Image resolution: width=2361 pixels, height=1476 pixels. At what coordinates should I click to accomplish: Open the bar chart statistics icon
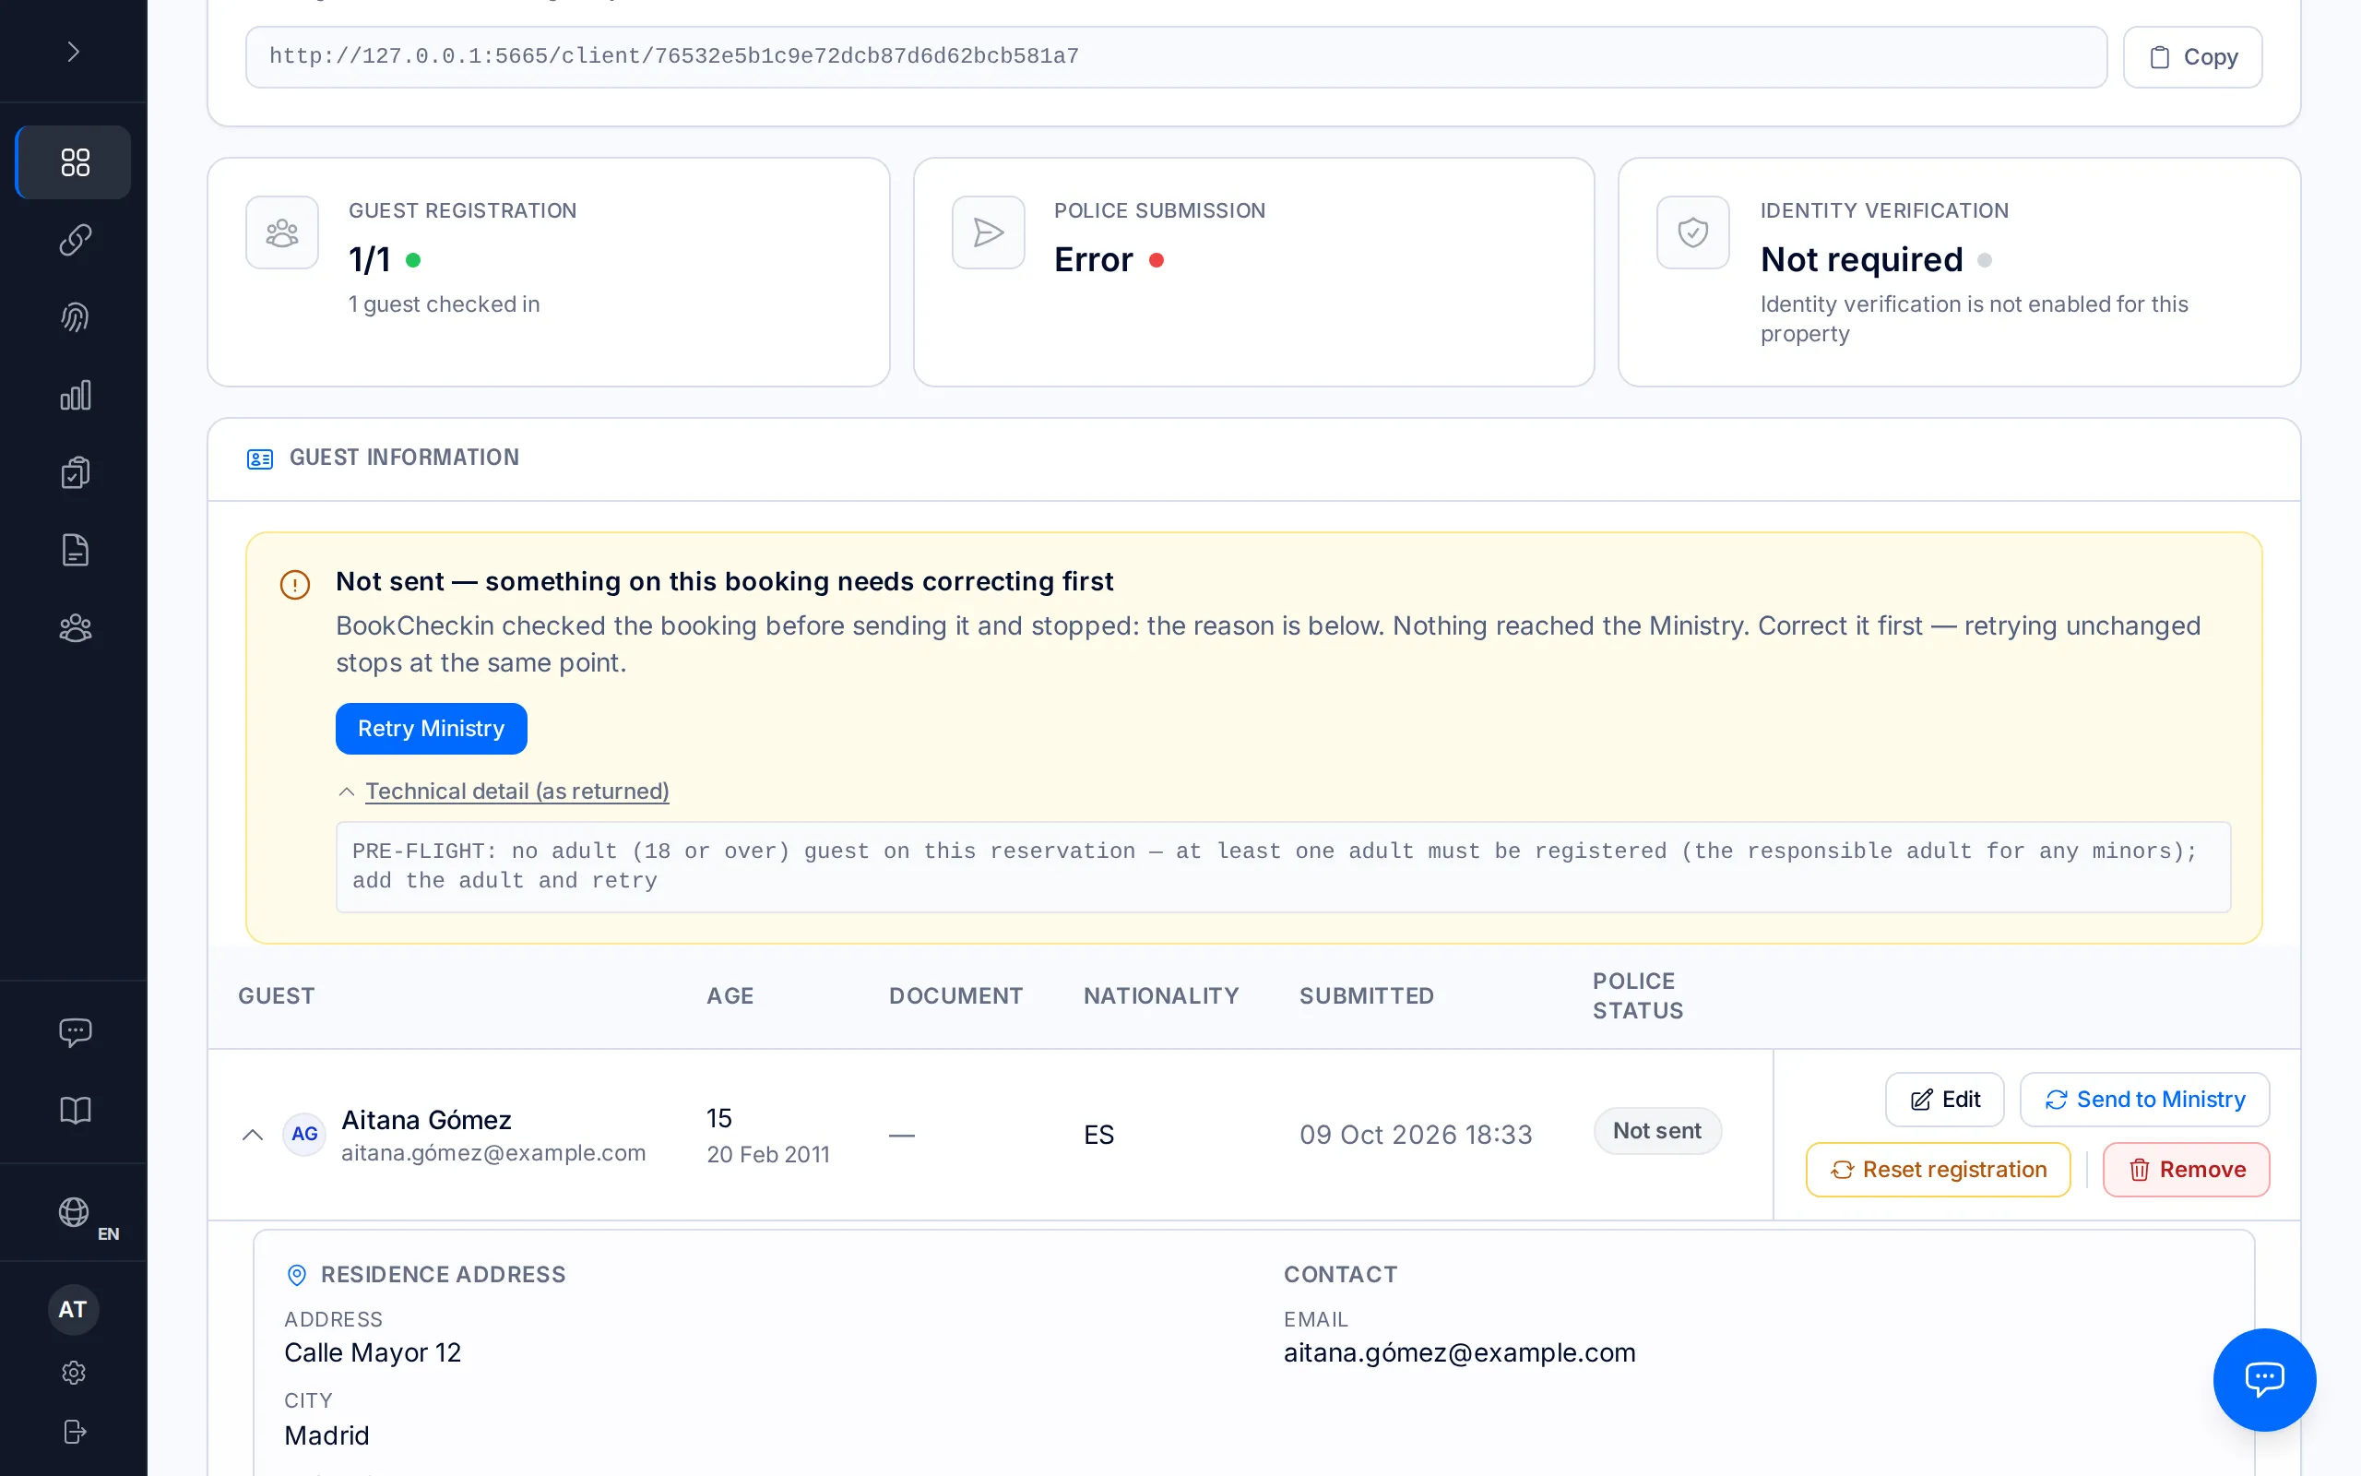74,396
